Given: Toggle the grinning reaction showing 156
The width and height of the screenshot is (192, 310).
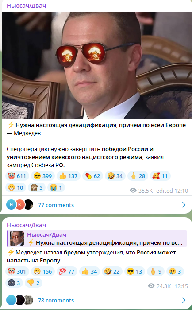Looking at the screenshot, I should point(43,271).
